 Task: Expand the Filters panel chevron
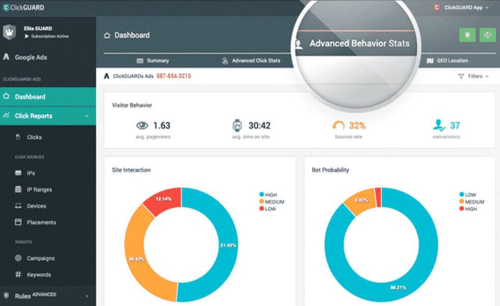[x=487, y=76]
